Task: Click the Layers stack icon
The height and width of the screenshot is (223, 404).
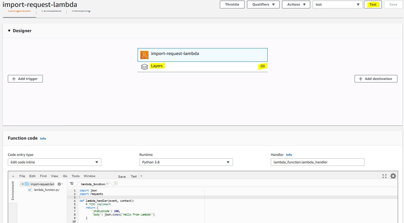Action: pyautogui.click(x=144, y=67)
